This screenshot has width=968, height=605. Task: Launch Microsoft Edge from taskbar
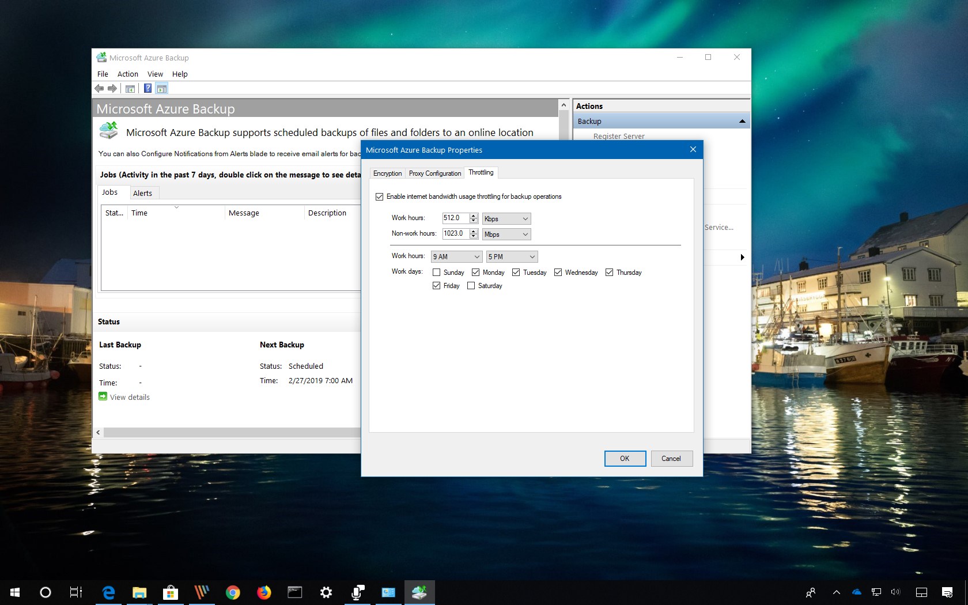click(x=108, y=592)
